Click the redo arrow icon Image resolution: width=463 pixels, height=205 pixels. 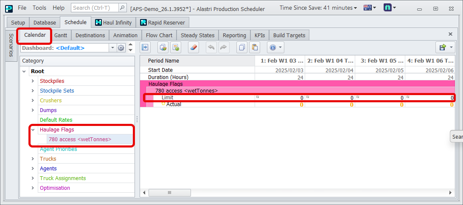tap(223, 48)
